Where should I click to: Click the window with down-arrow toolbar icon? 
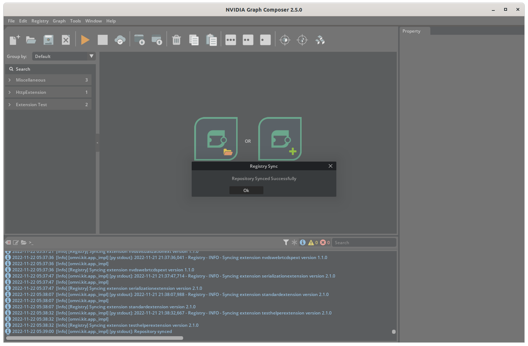click(x=139, y=40)
